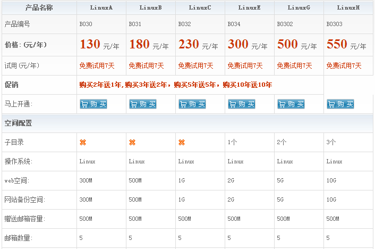Screen dimensions: 375x249
Task: Click 免费试用7天 under LinuxG
Action: point(294,65)
